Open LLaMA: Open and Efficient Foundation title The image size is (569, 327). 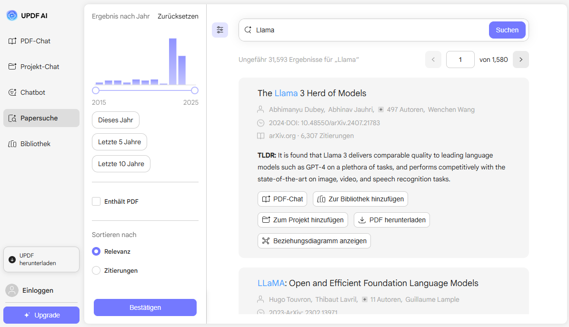(x=368, y=283)
